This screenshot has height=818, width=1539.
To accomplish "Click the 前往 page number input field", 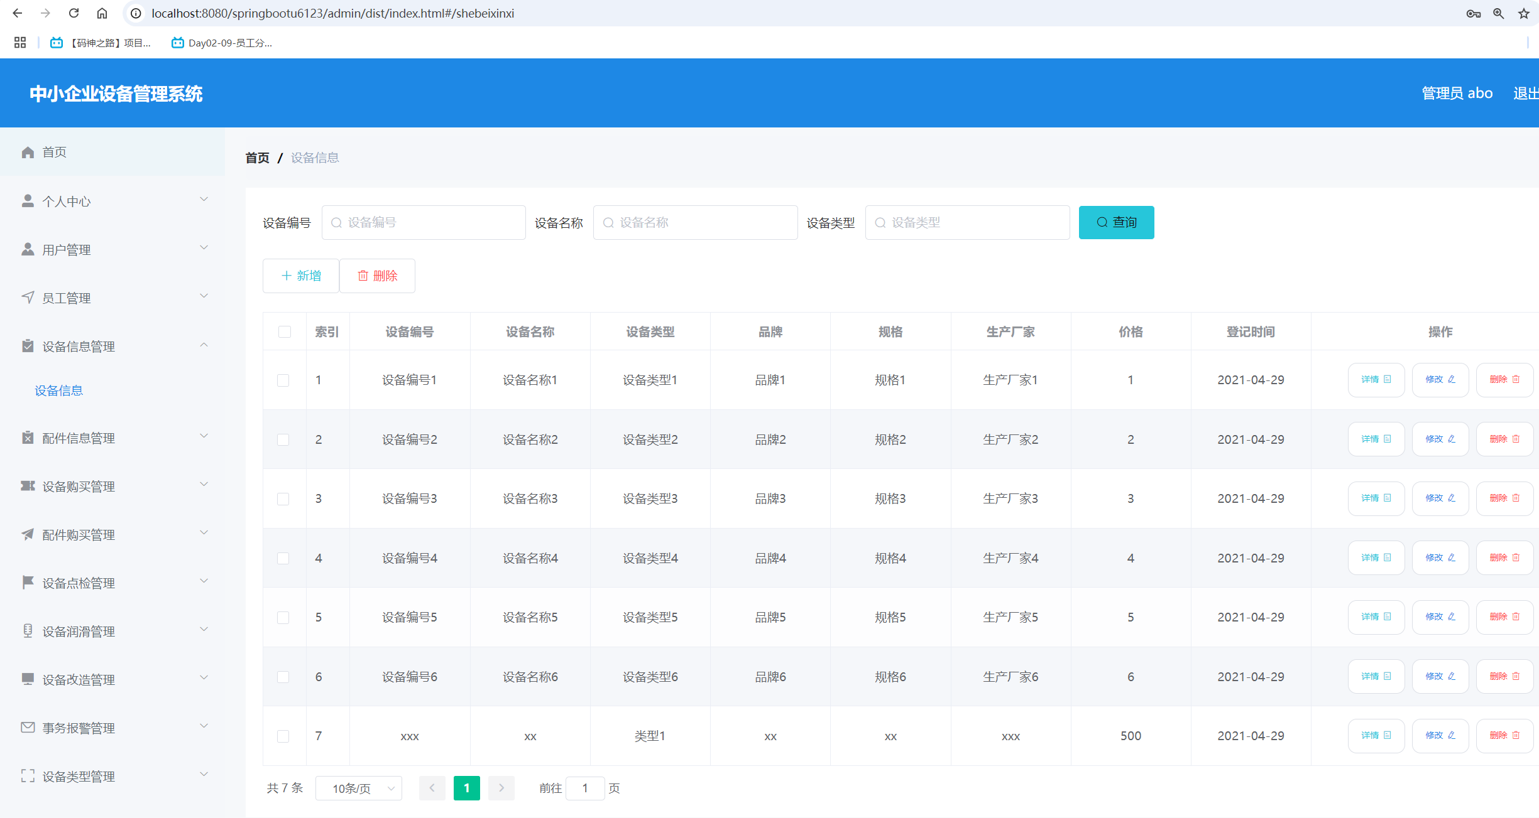I will tap(585, 788).
